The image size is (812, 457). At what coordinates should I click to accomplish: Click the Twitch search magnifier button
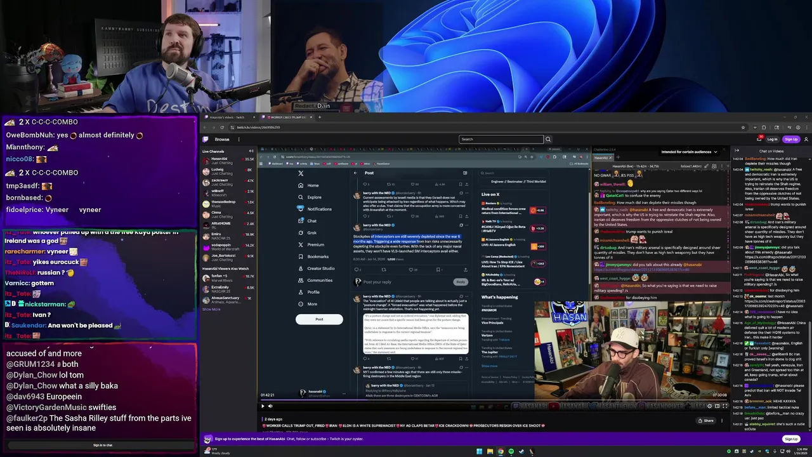click(548, 139)
